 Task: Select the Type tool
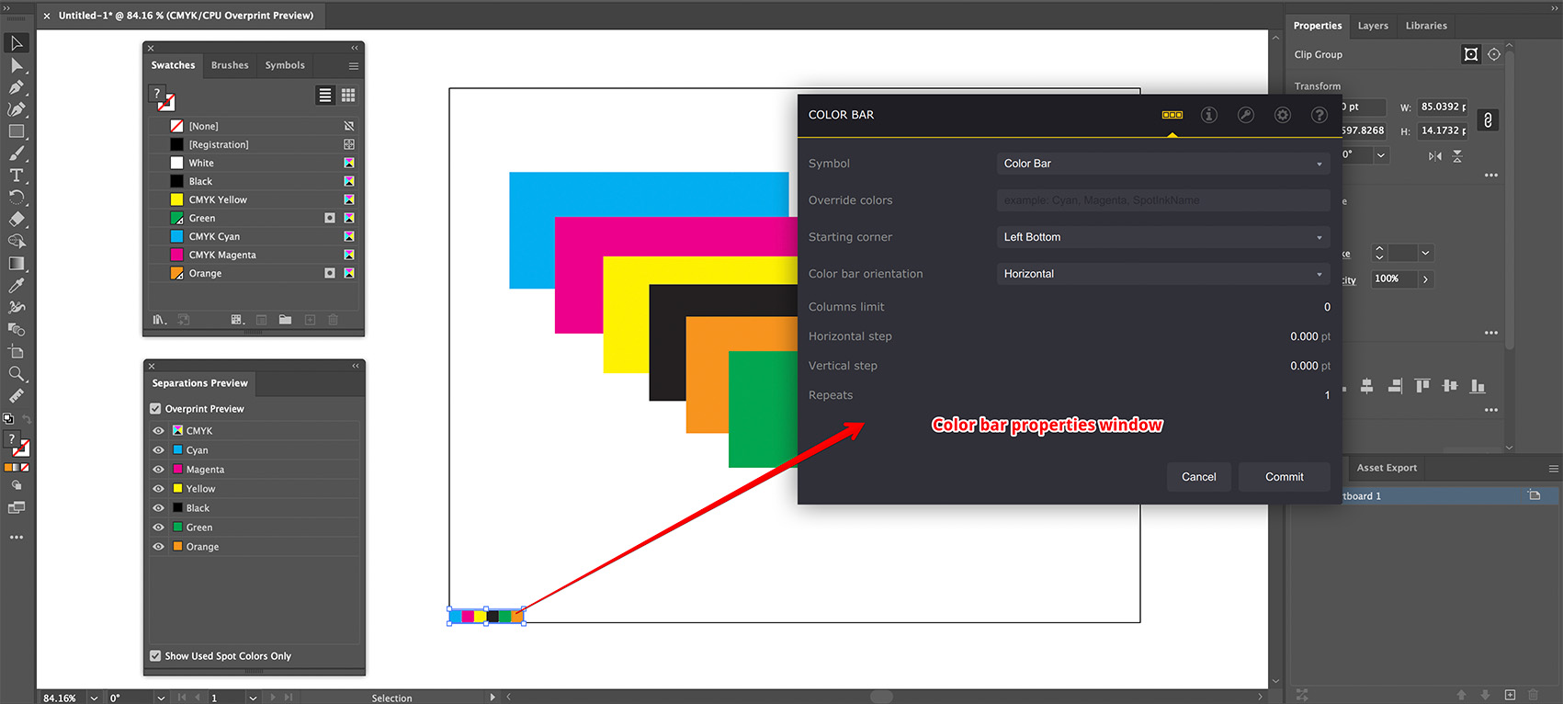click(17, 176)
